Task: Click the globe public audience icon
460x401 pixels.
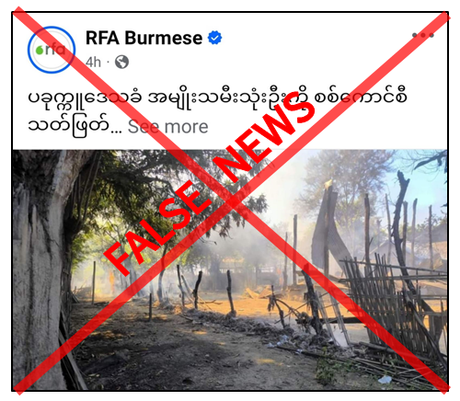Action: tap(121, 63)
